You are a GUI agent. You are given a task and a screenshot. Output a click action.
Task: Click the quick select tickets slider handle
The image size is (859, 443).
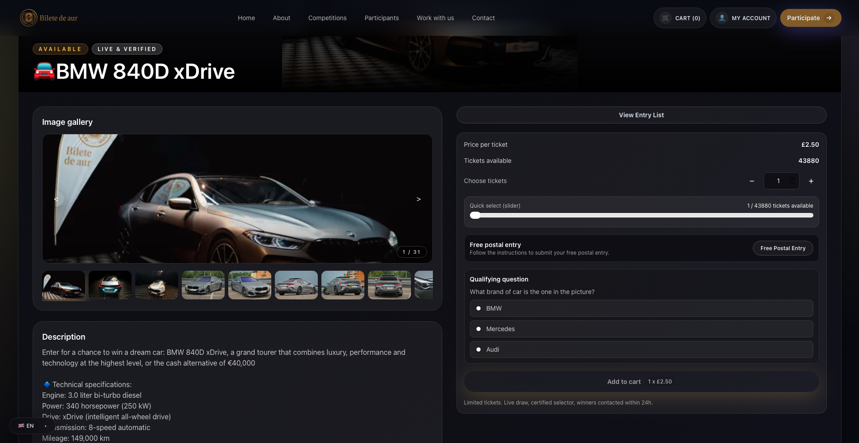475,215
